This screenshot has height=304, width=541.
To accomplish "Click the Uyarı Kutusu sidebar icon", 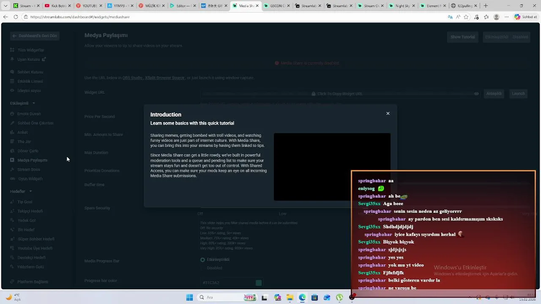I will coord(12,60).
